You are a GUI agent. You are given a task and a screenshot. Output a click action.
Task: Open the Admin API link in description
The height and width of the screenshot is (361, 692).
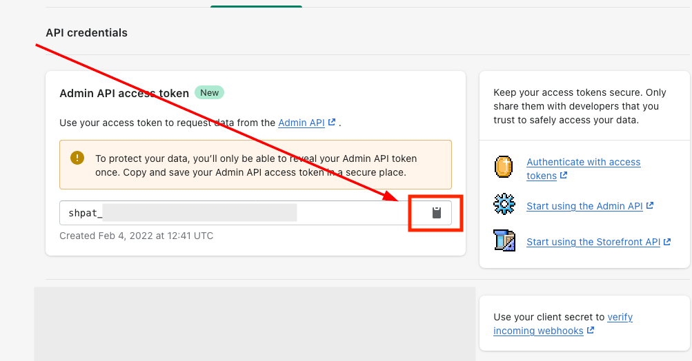[301, 123]
